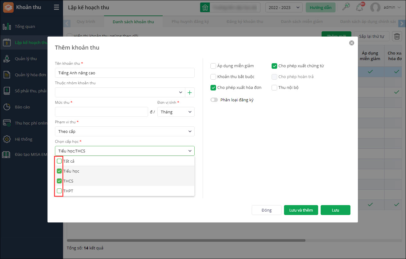This screenshot has width=406, height=259.
Task: Click the Báo cáo pie chart icon
Action: pyautogui.click(x=7, y=107)
